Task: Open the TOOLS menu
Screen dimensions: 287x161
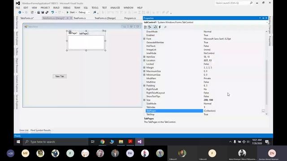Action: 95,8
